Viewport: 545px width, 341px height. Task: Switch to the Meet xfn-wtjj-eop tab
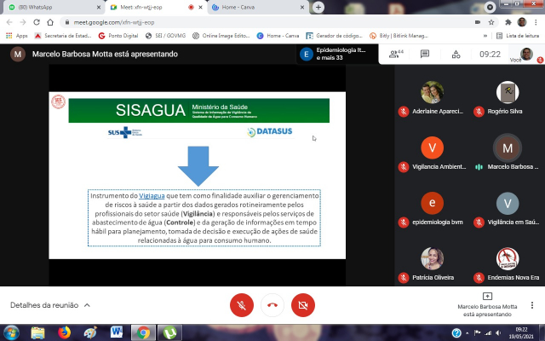click(157, 8)
